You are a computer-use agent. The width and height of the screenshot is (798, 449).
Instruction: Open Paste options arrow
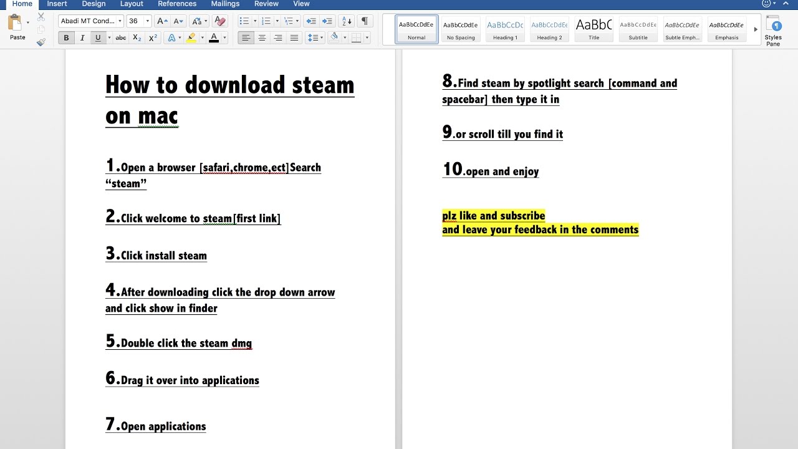click(x=28, y=23)
